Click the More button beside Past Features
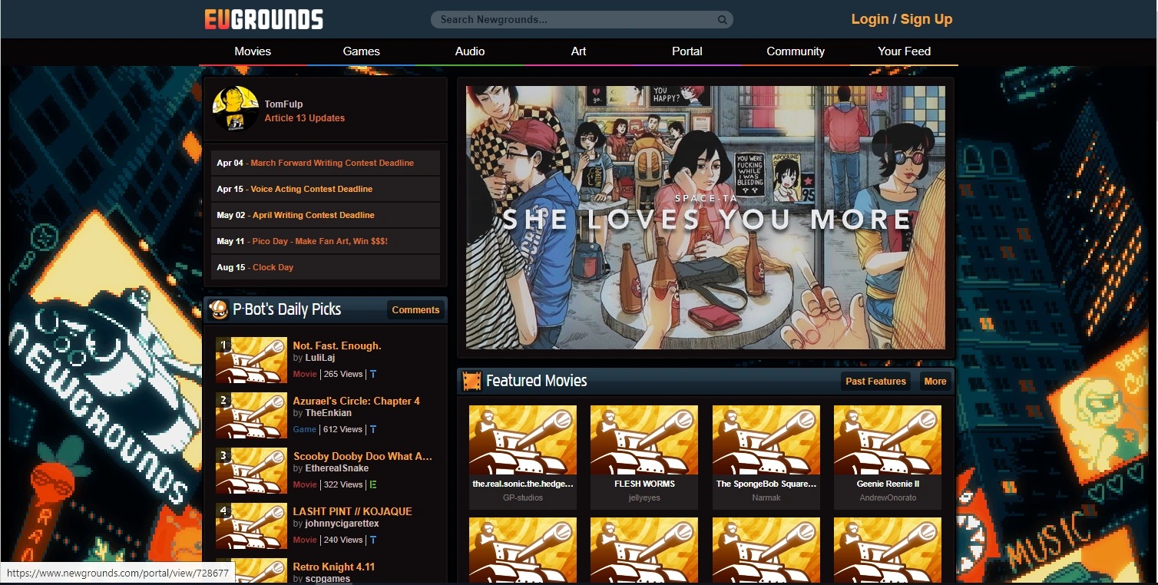 coord(935,382)
